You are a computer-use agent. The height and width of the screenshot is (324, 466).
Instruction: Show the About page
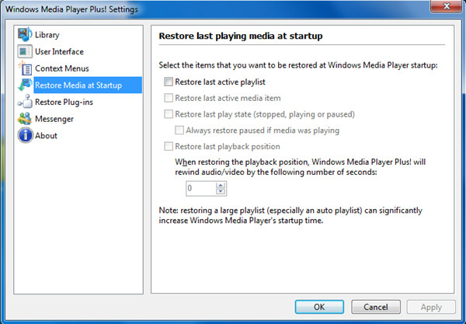[46, 135]
